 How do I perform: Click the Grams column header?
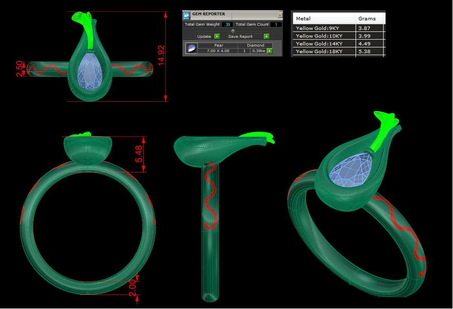[369, 18]
